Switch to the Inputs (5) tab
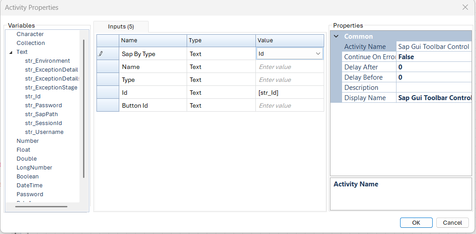 click(x=121, y=27)
